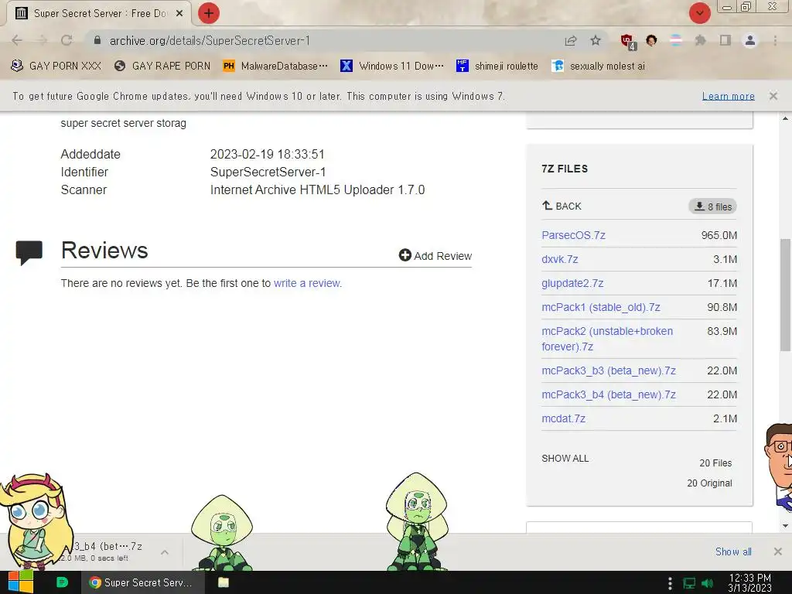Click the striped flag extension icon
The width and height of the screenshot is (792, 594).
[x=676, y=40]
